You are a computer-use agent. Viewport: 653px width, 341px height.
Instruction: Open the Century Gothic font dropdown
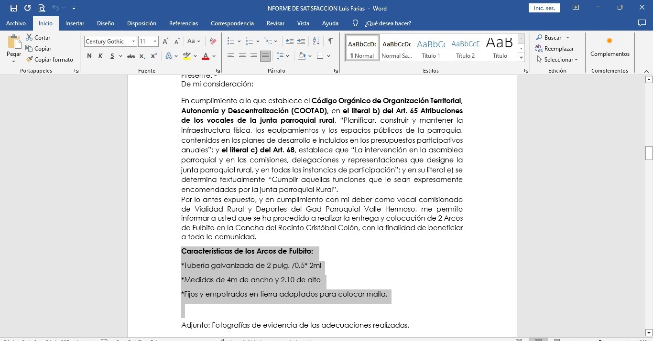[133, 42]
